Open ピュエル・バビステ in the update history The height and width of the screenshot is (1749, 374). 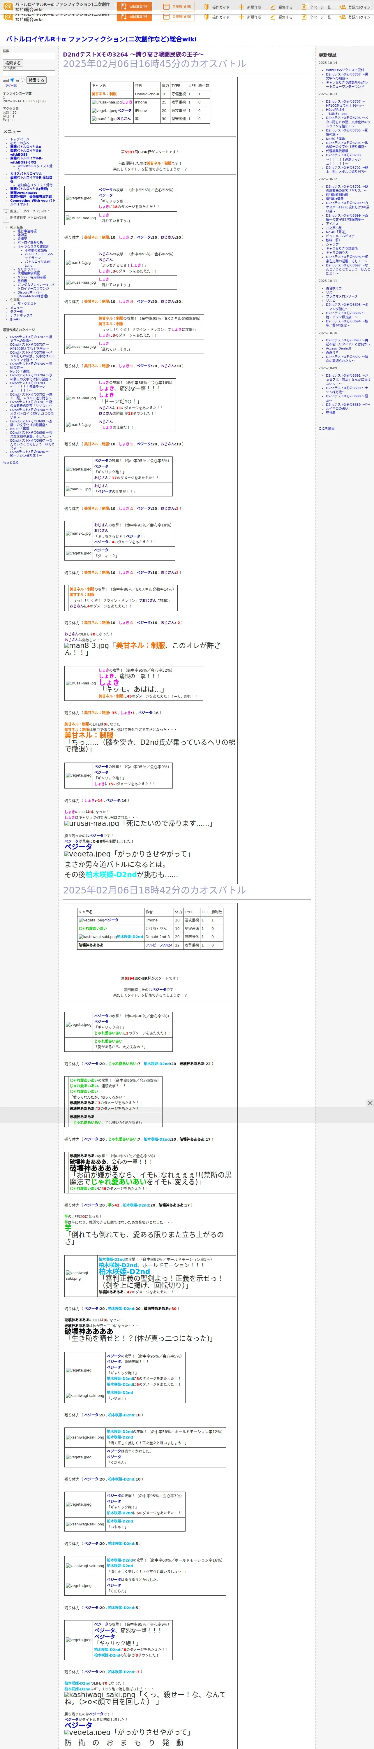[340, 236]
